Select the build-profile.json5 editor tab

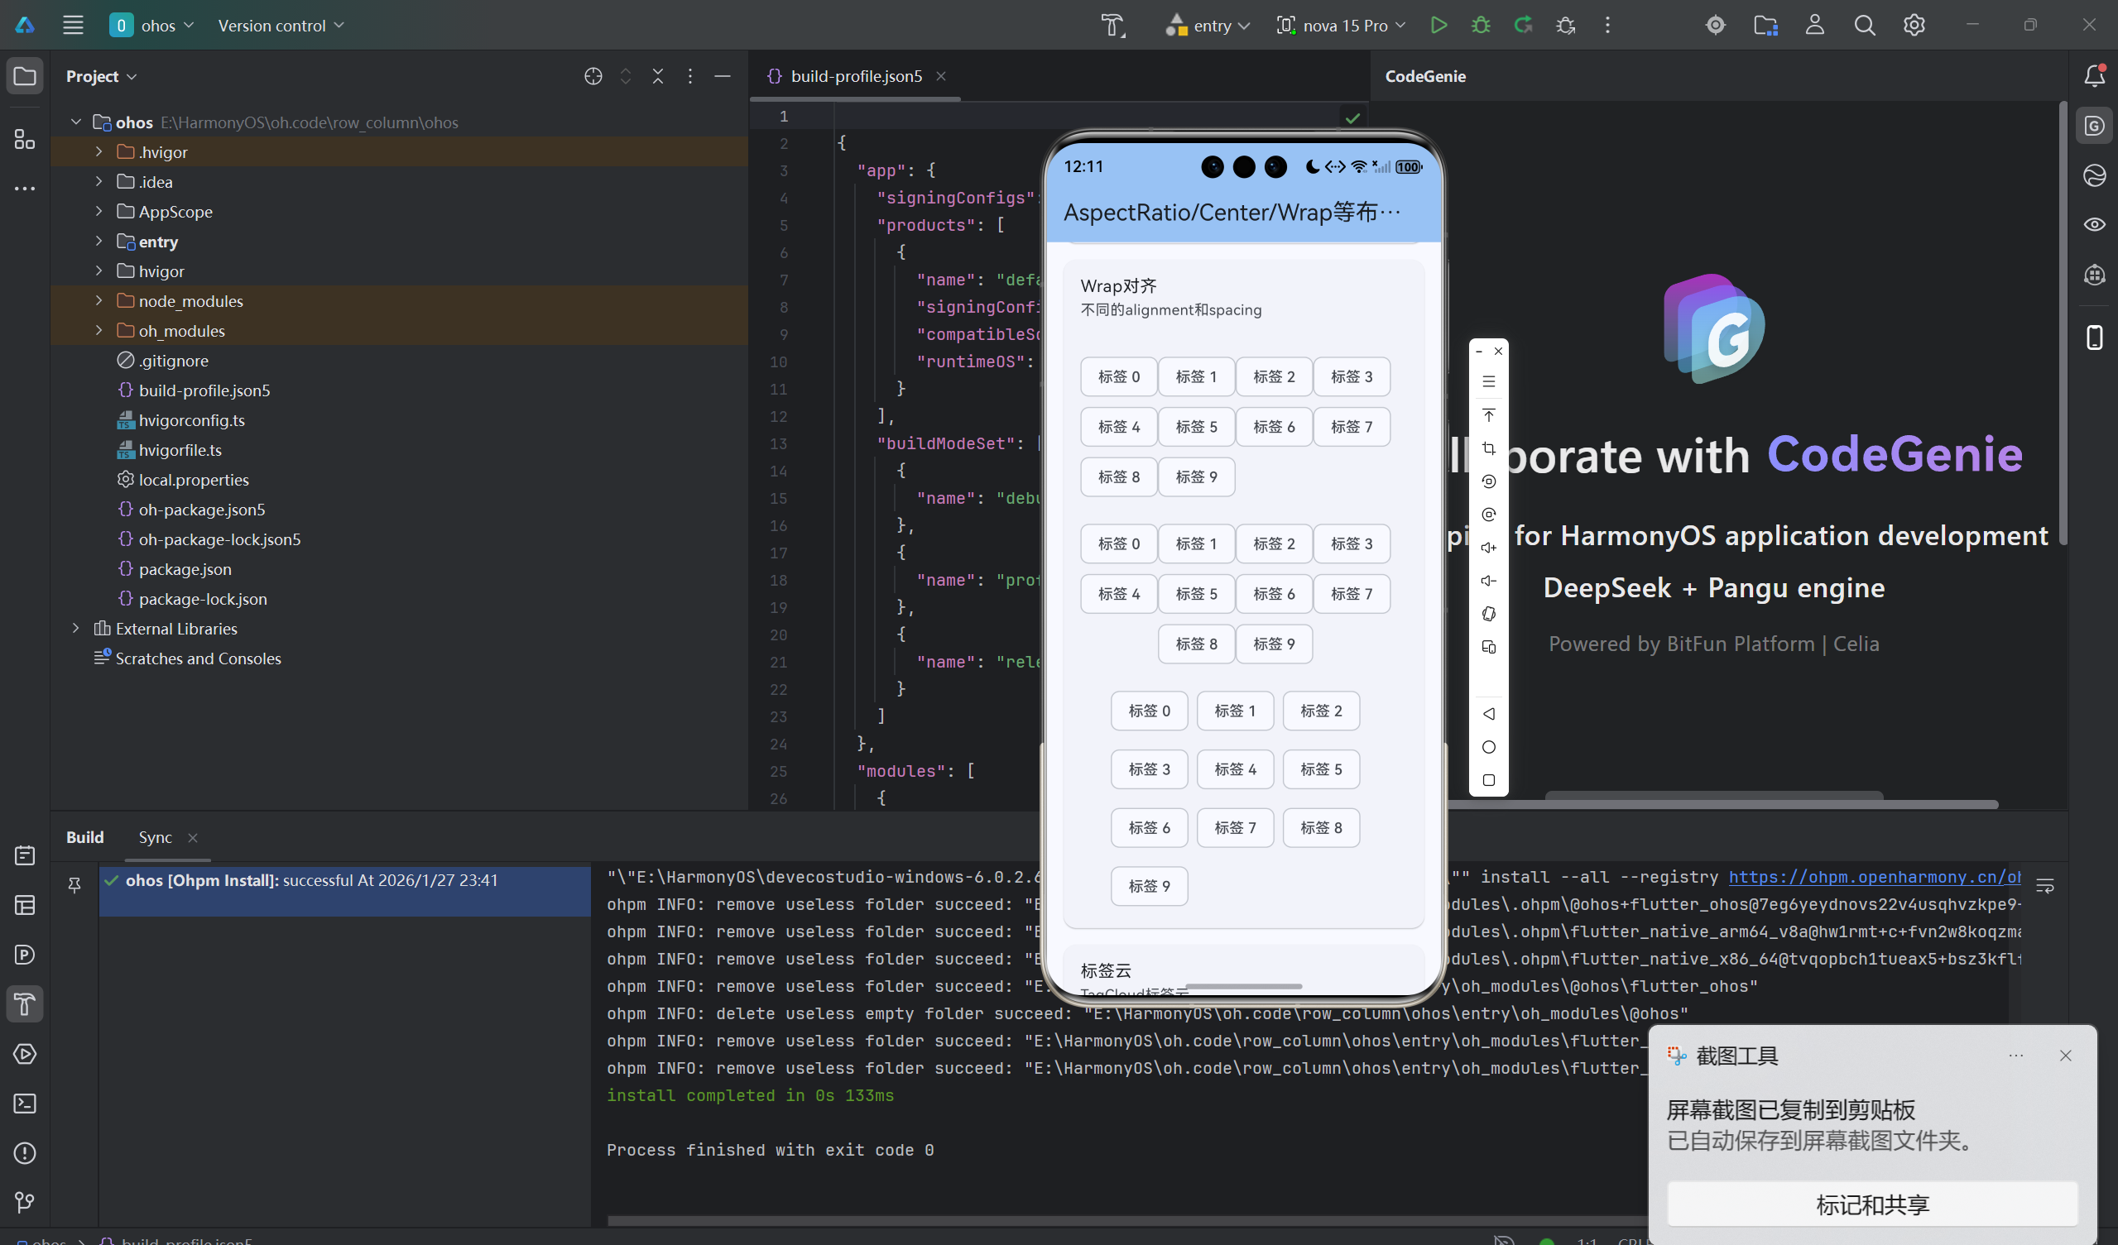coord(856,76)
